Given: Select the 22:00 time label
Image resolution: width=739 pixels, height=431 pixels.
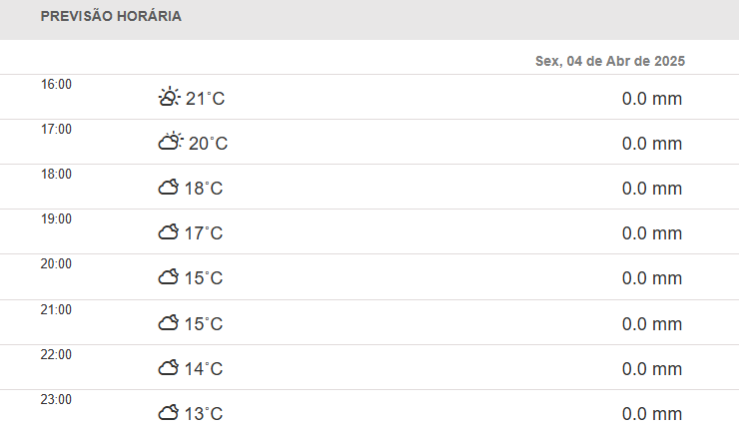Looking at the screenshot, I should [x=56, y=355].
